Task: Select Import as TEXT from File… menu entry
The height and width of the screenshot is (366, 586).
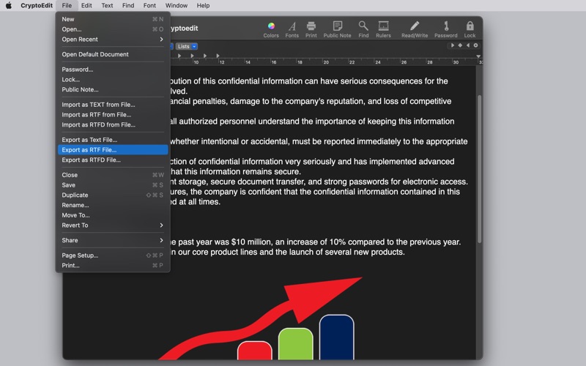Action: pos(113,105)
